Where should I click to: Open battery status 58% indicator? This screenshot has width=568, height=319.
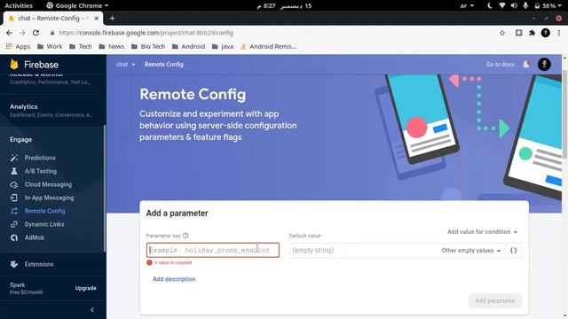coord(548,6)
